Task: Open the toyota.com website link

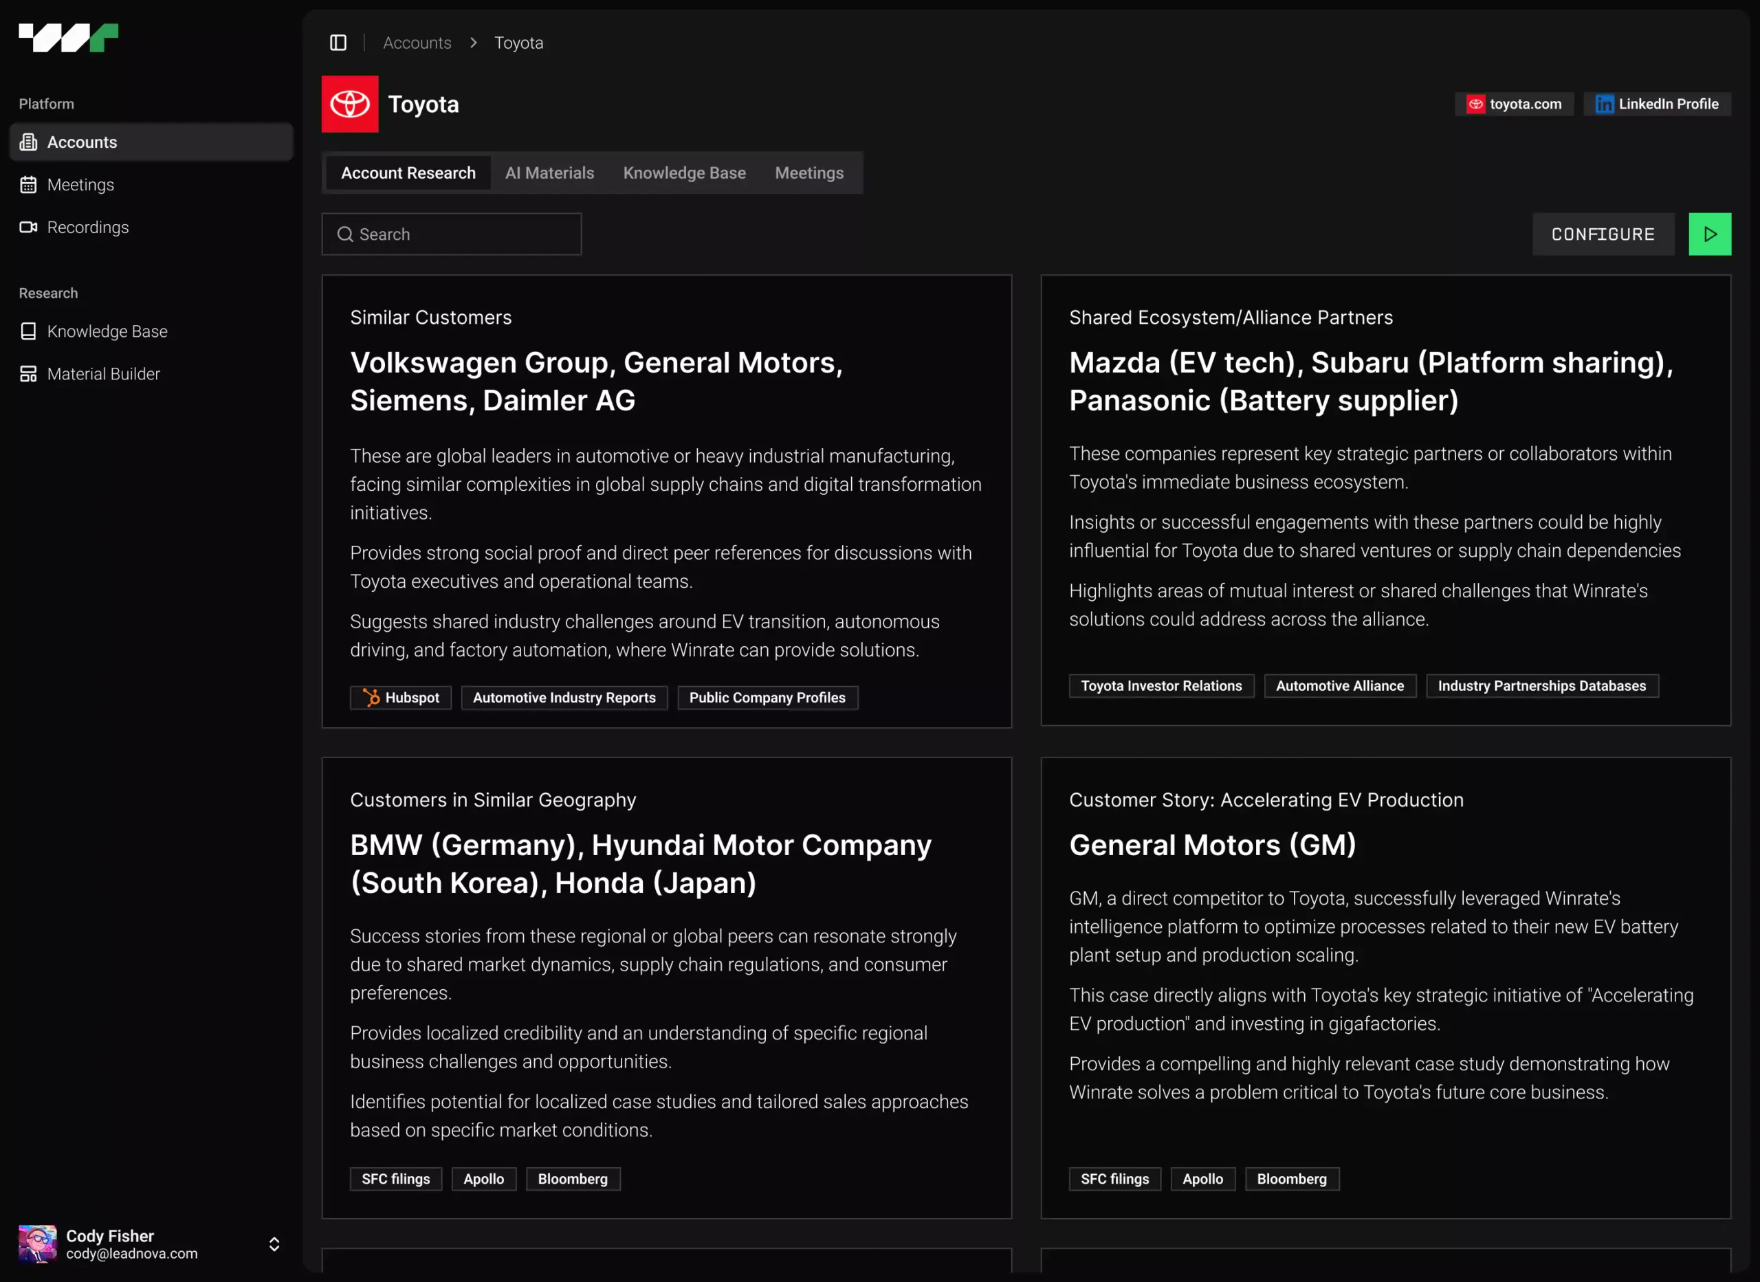Action: click(1514, 104)
